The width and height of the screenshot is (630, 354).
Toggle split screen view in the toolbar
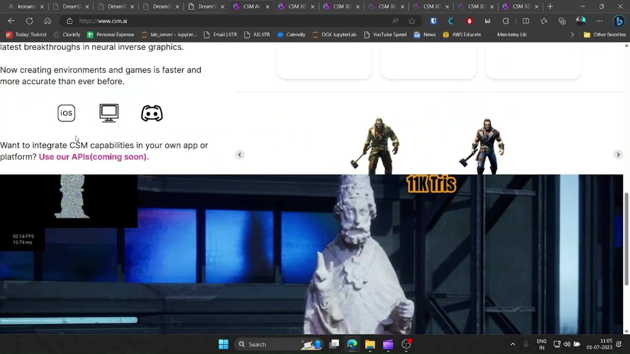[526, 21]
